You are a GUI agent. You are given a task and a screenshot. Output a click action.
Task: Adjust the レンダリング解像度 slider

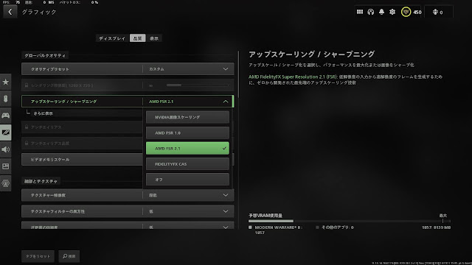(198, 85)
